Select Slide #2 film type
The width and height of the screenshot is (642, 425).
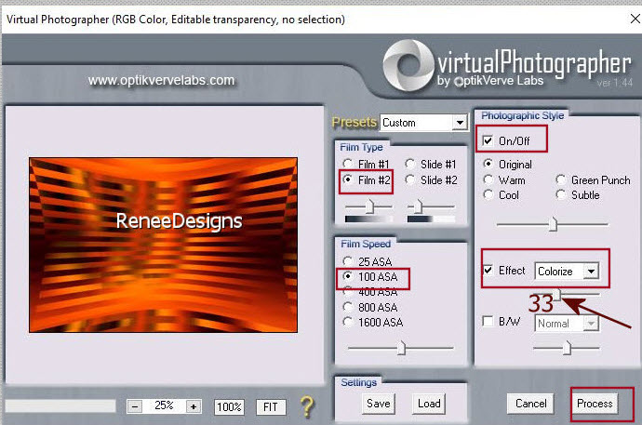pyautogui.click(x=409, y=179)
